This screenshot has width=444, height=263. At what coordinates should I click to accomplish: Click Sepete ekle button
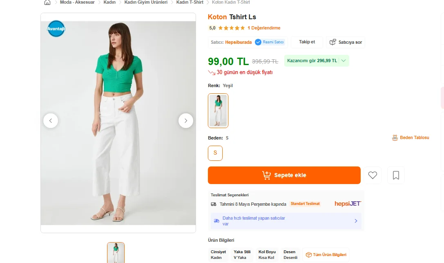[x=284, y=175]
